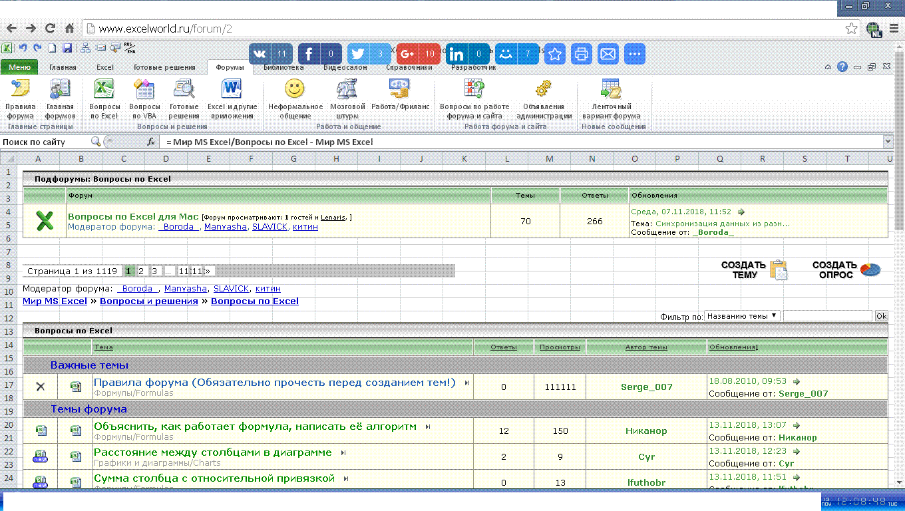Open the Работа/Фриланс coins icon

point(399,88)
